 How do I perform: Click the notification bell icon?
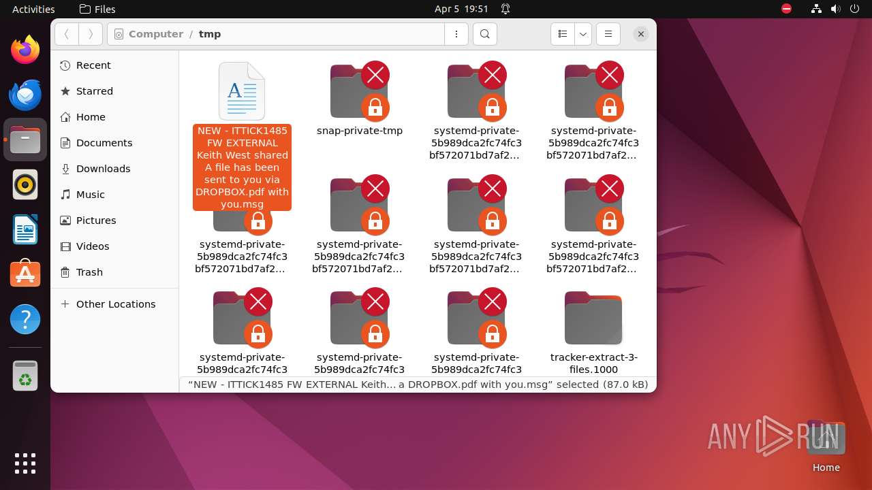[x=505, y=9]
